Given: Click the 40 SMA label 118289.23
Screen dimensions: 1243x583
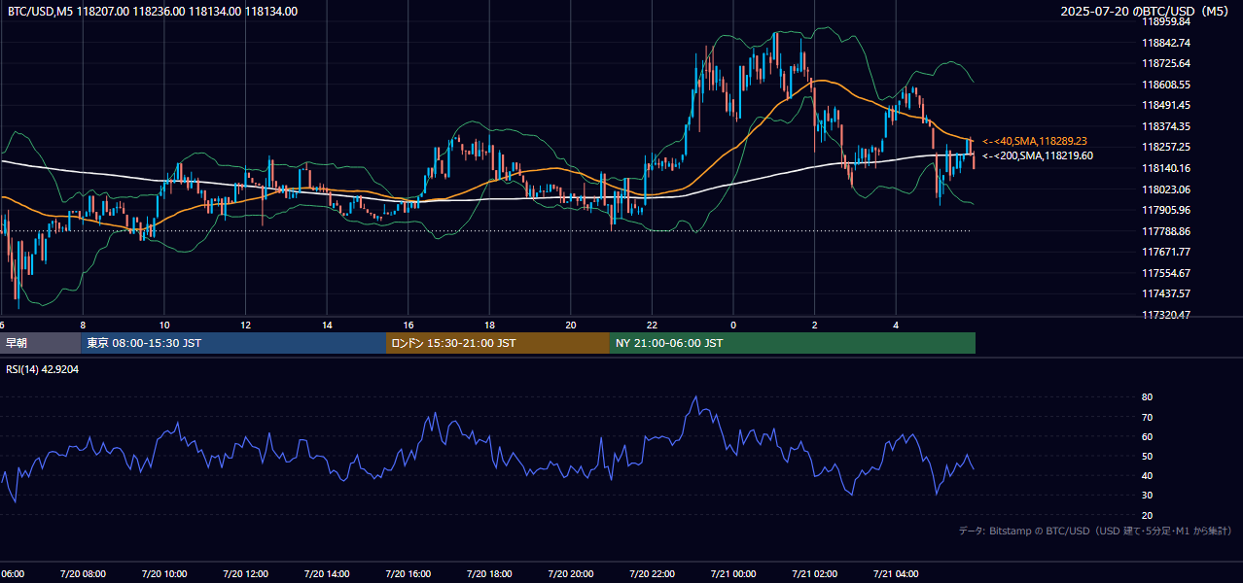Looking at the screenshot, I should point(1034,141).
